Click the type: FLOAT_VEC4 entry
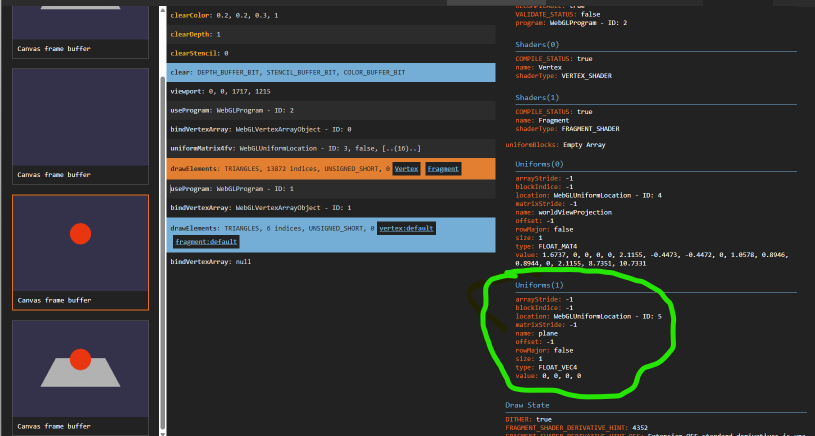 click(546, 367)
